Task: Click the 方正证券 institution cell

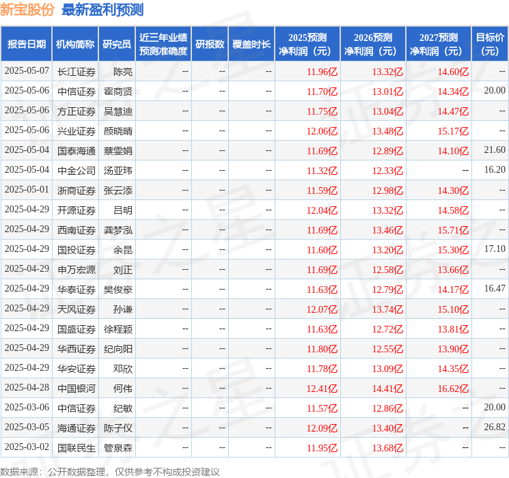Action: 77,111
